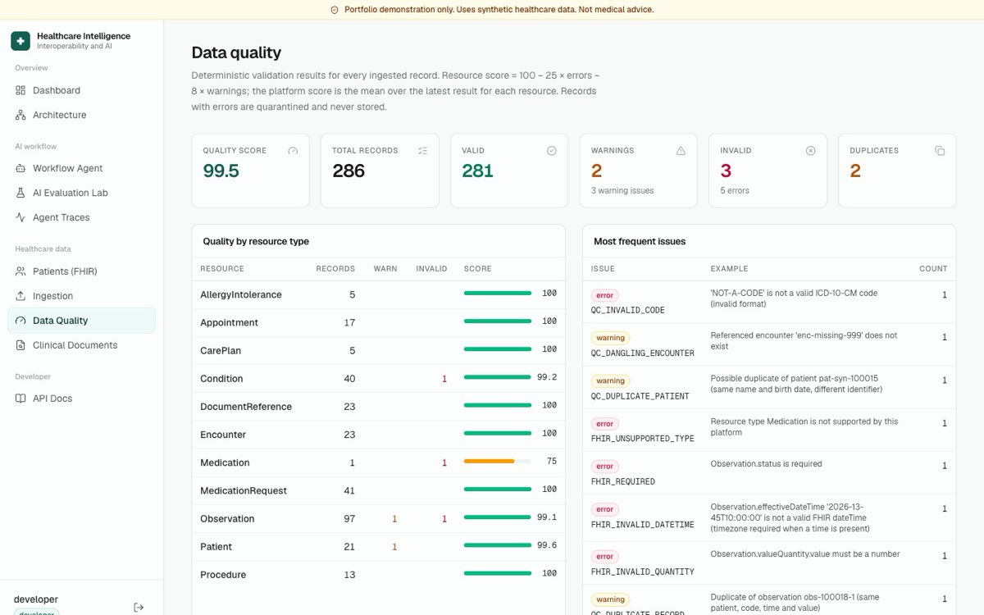The height and width of the screenshot is (615, 984).
Task: Click the AI Evaluation Lab flask icon
Action: [x=20, y=193]
